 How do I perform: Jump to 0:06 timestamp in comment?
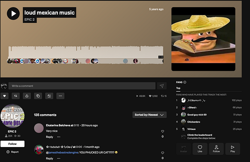[79, 147]
